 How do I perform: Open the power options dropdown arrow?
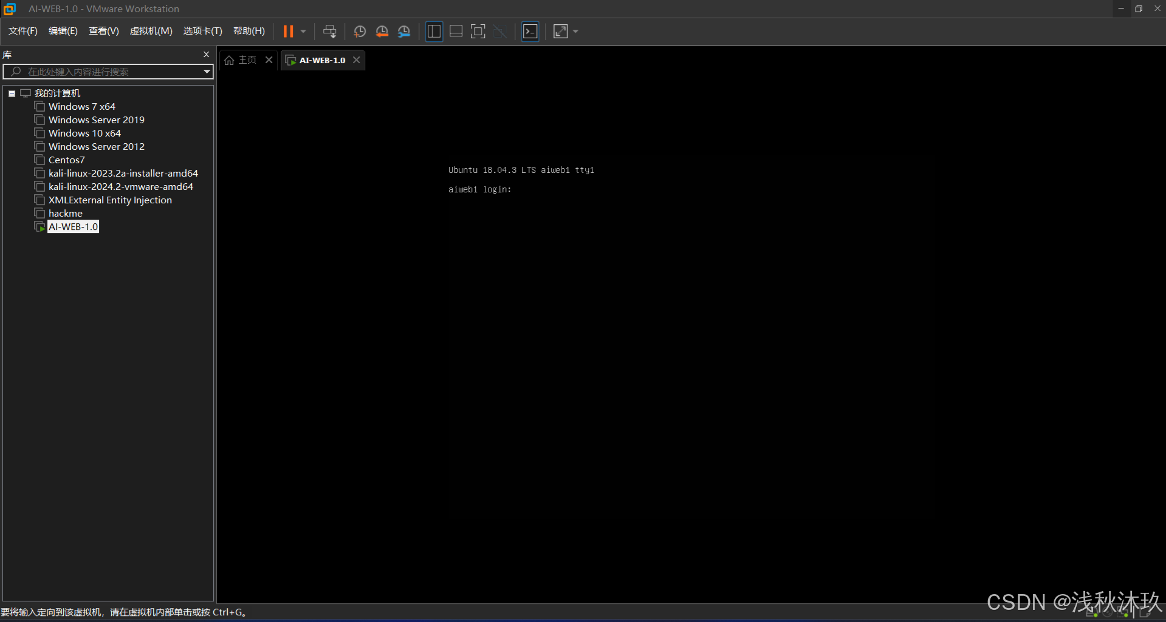coord(303,32)
